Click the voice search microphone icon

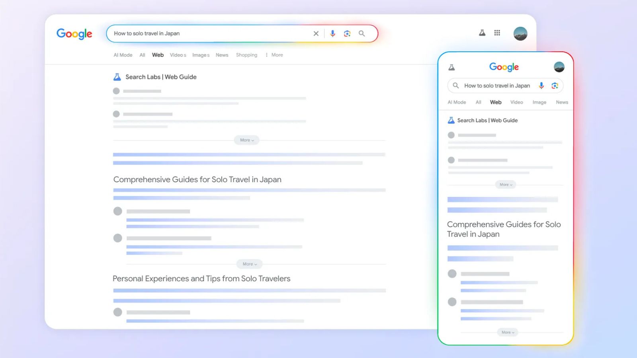tap(333, 33)
